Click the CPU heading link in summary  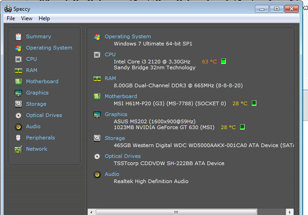pos(110,54)
